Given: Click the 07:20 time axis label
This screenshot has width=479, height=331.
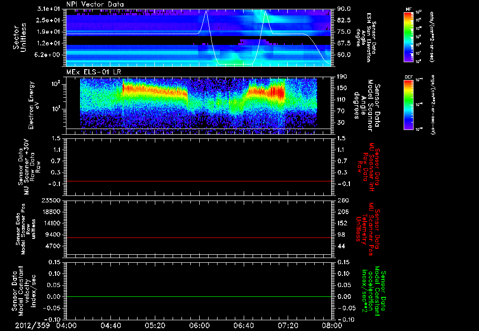Looking at the screenshot, I should point(287,325).
